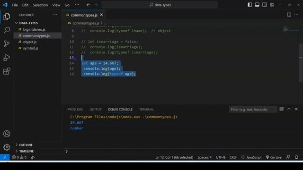Switch to the Problems panel tab
This screenshot has height=170, width=303.
point(75,109)
